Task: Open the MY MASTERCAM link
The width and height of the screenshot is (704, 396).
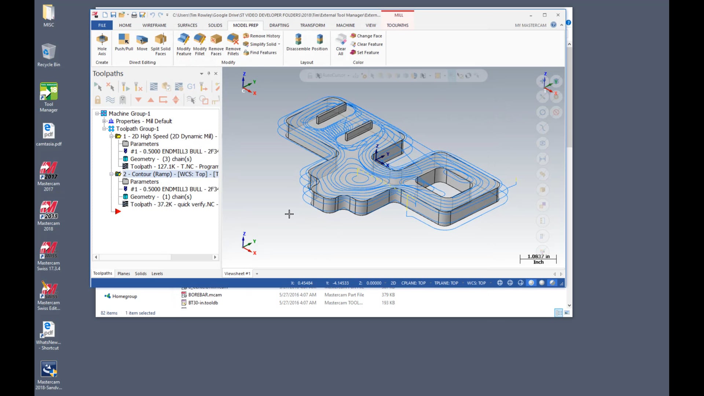Action: (x=530, y=25)
